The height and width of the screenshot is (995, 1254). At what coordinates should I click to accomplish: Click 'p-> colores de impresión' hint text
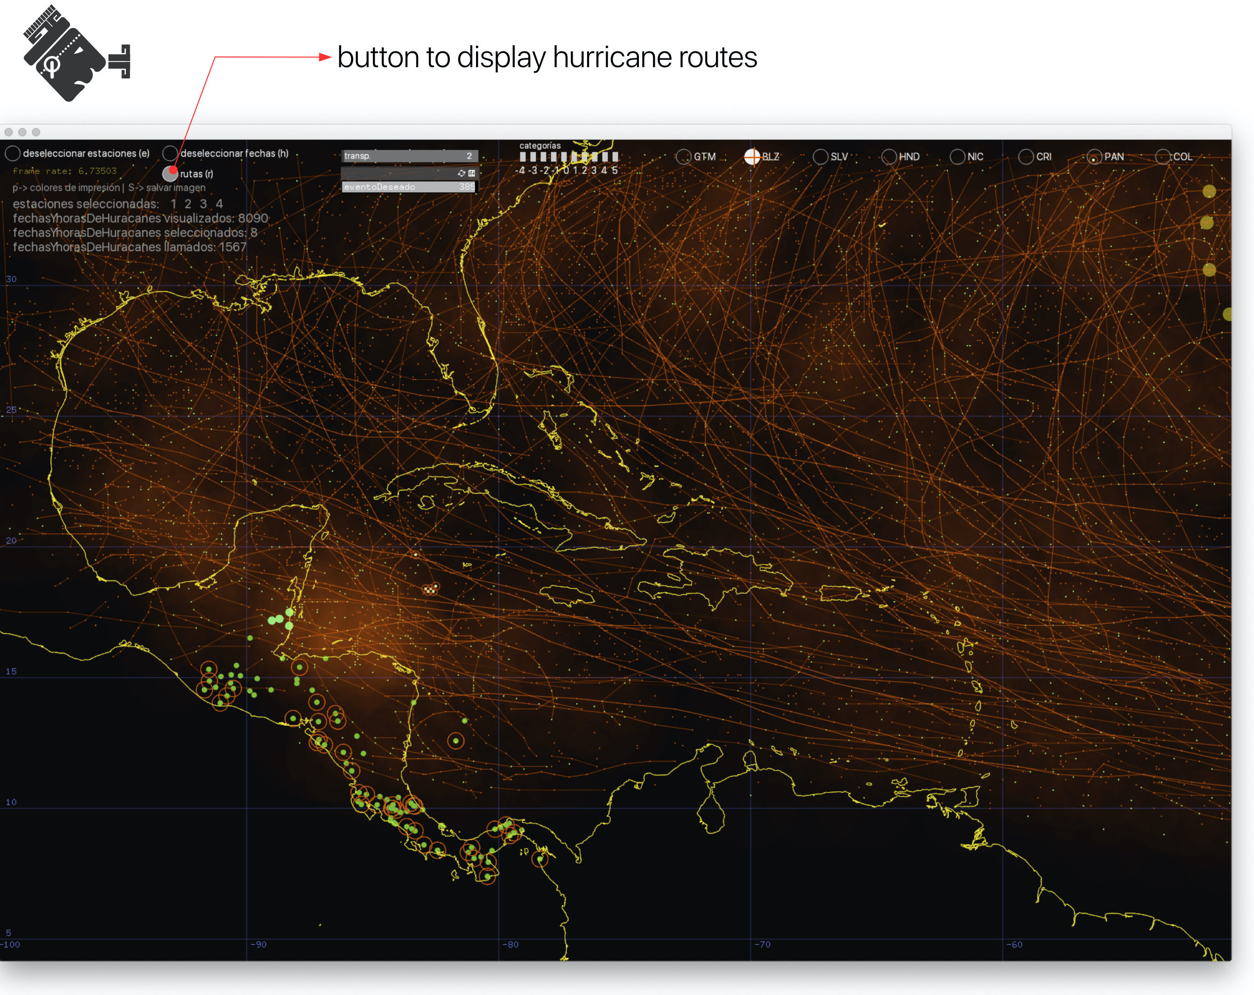coord(66,188)
